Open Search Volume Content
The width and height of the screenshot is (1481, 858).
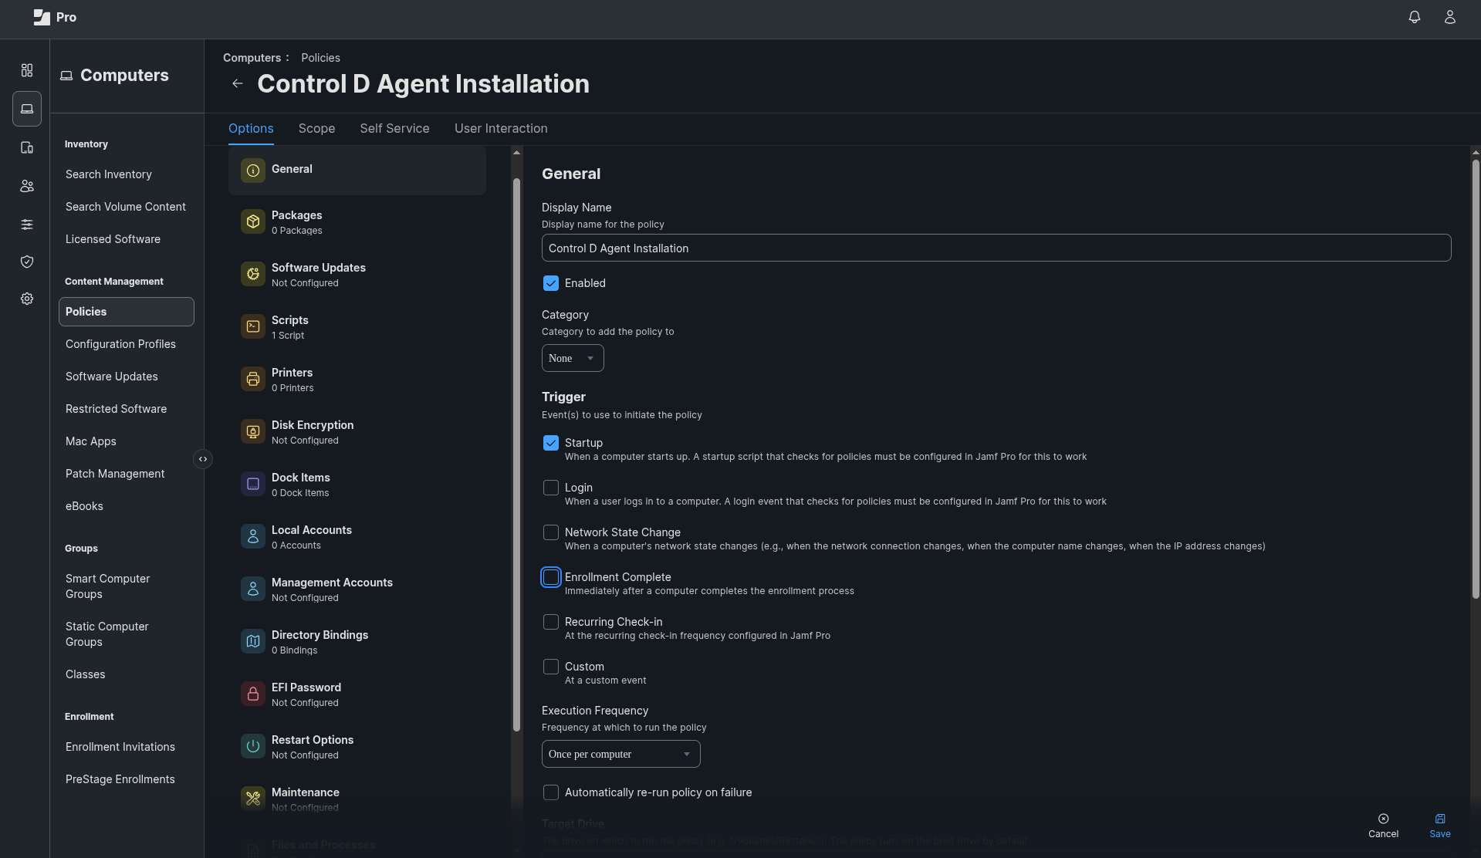click(126, 207)
